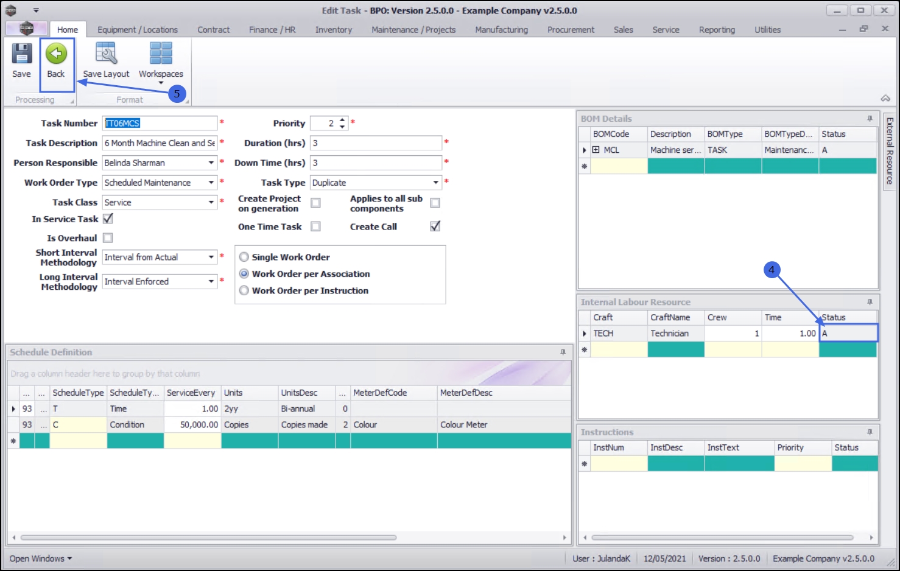Toggle the Create Call checkbox

pyautogui.click(x=435, y=226)
